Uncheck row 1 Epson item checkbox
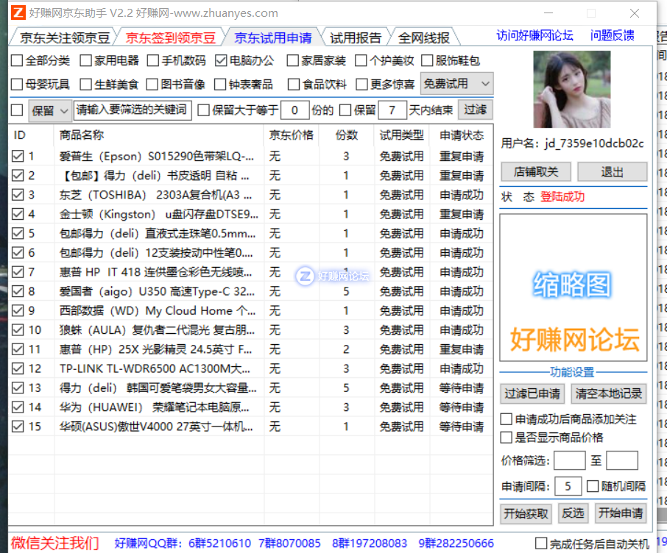 [x=18, y=157]
